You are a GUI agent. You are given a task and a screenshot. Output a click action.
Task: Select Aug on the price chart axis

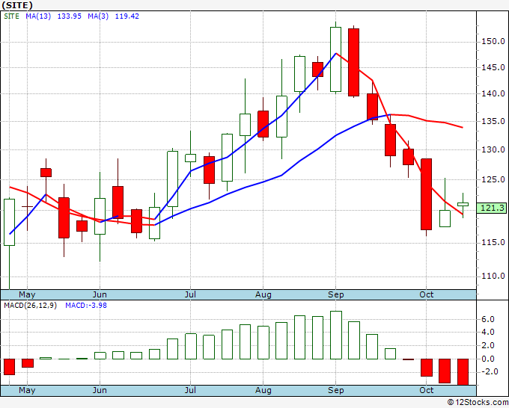[x=263, y=295]
